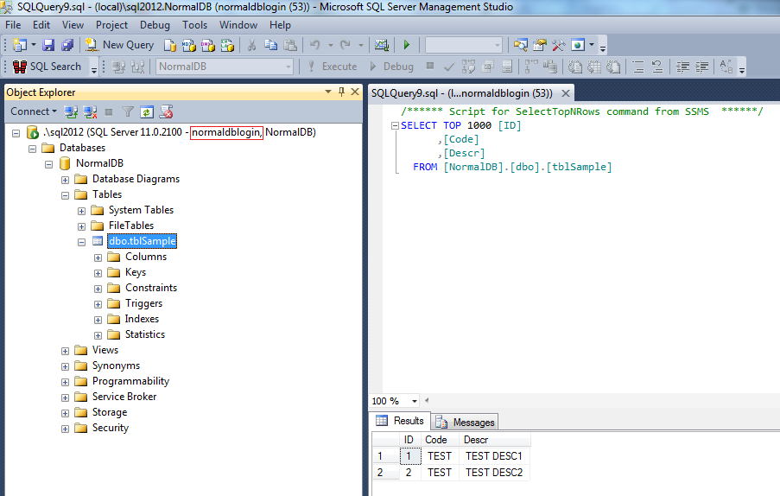780x496 pixels.
Task: Collapse the SELECT statement outline
Action: 395,126
